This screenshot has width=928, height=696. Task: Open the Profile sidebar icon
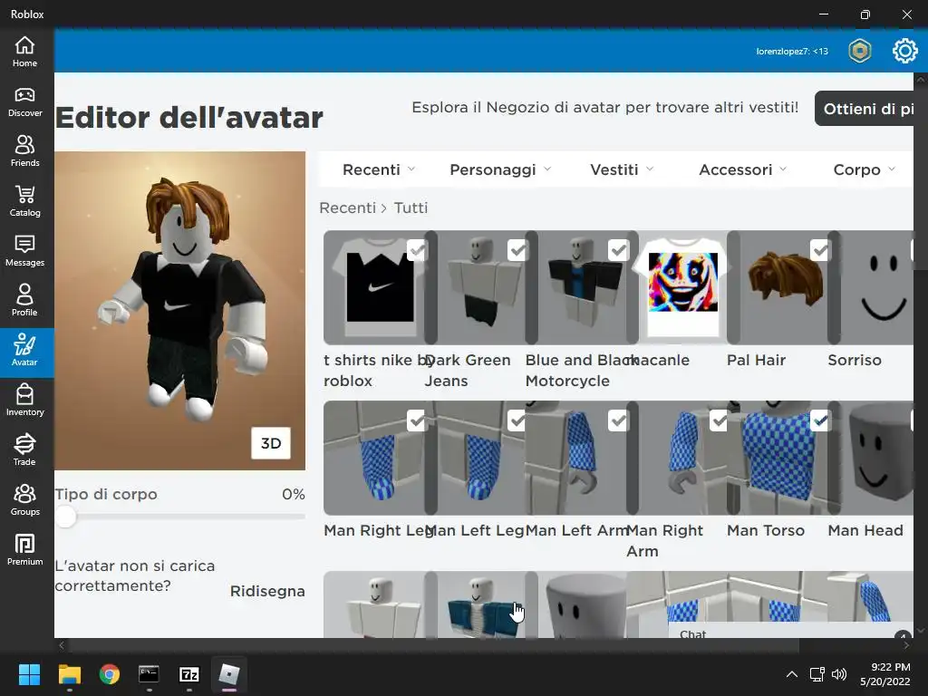click(24, 301)
